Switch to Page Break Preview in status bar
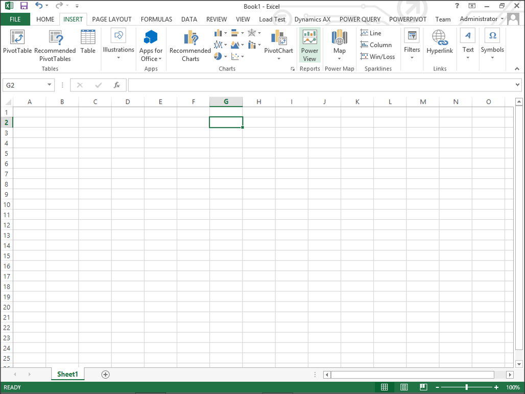This screenshot has height=394, width=525. [x=423, y=387]
